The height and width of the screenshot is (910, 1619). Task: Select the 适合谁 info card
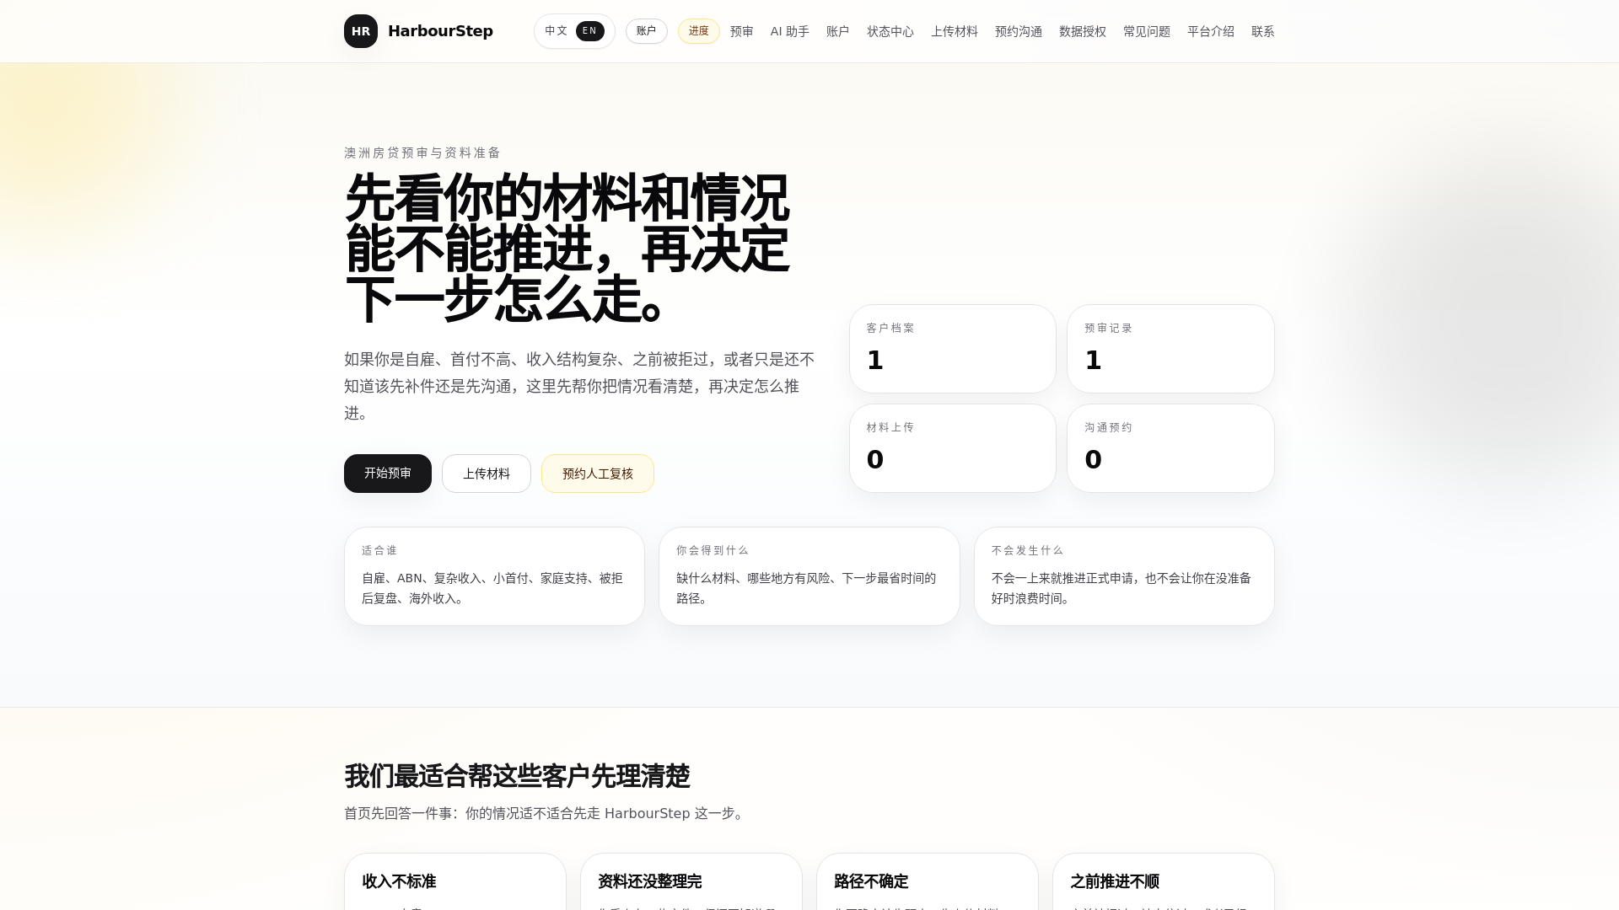[494, 576]
